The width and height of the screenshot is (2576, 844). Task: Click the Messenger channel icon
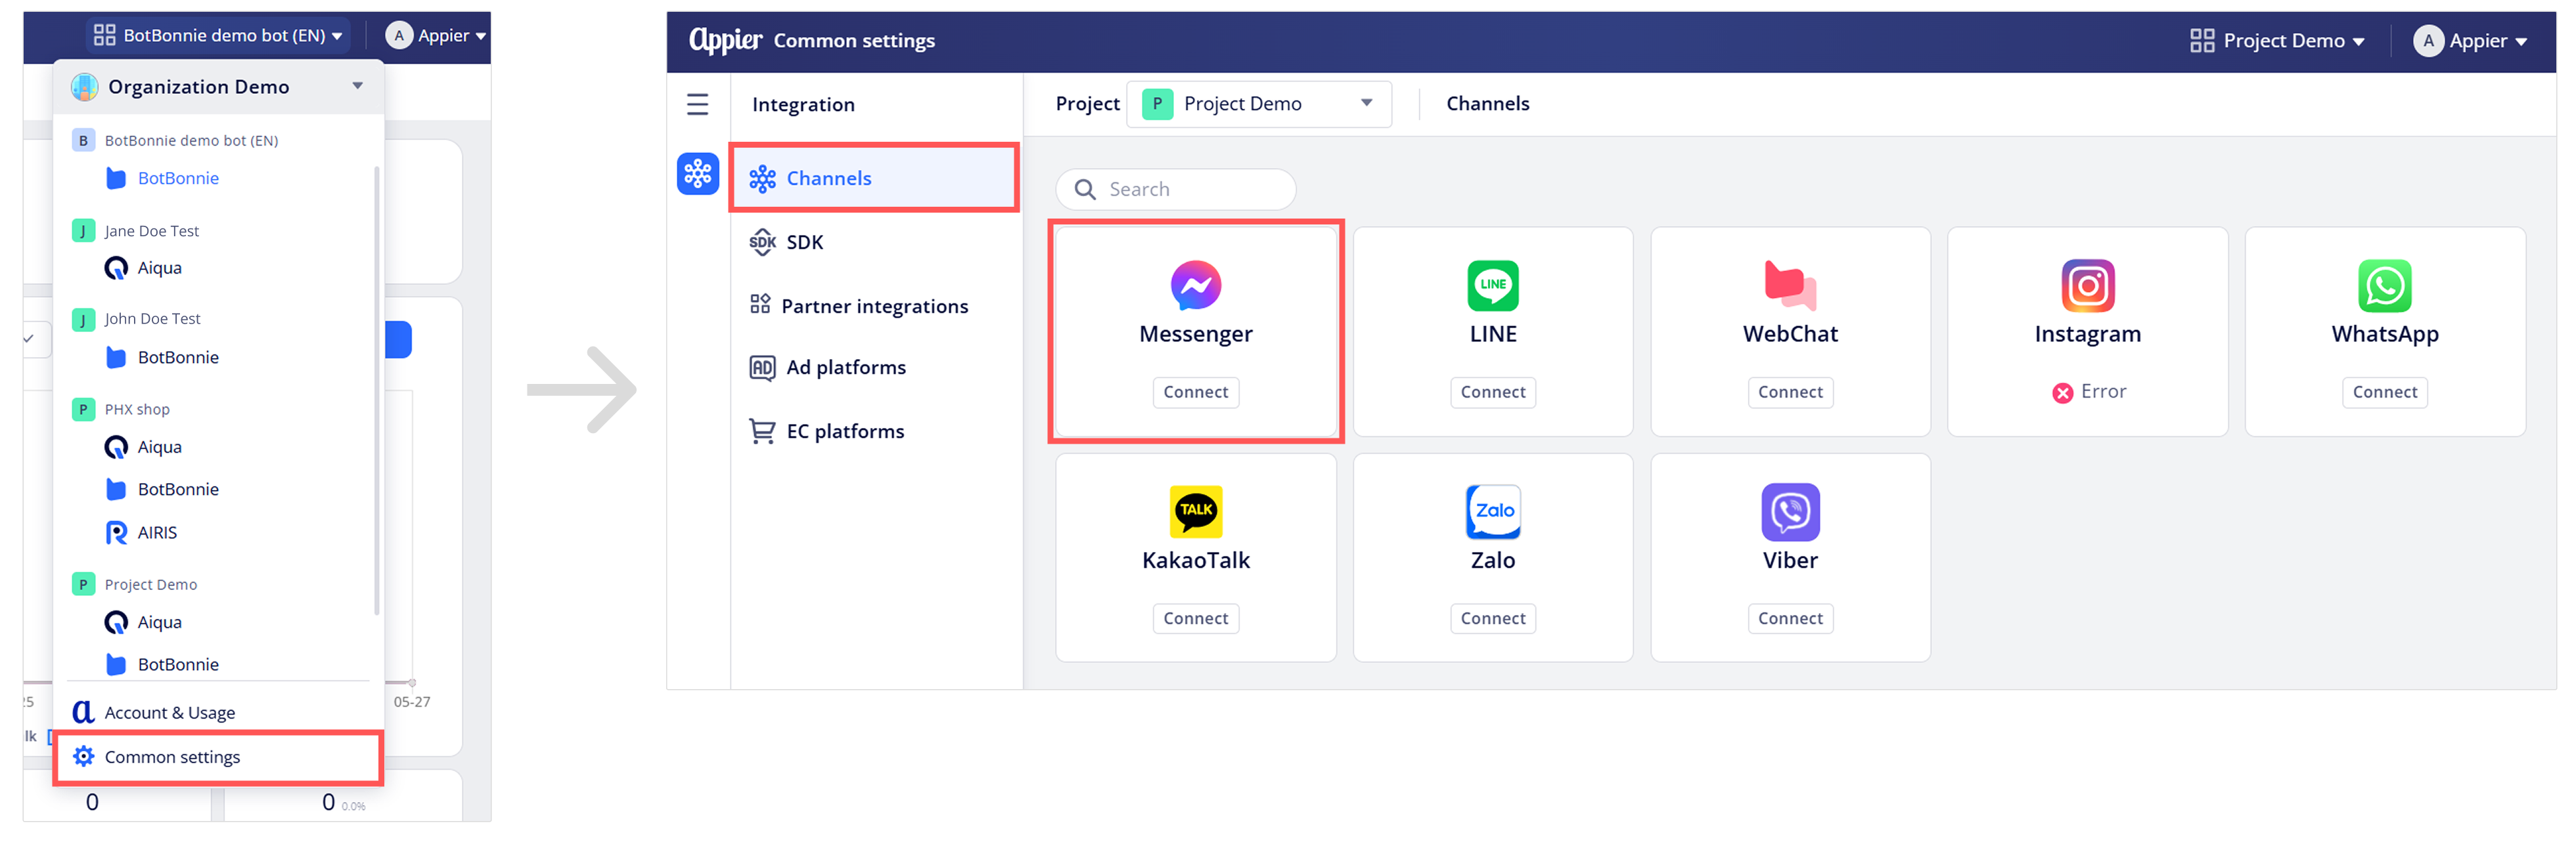coord(1195,285)
